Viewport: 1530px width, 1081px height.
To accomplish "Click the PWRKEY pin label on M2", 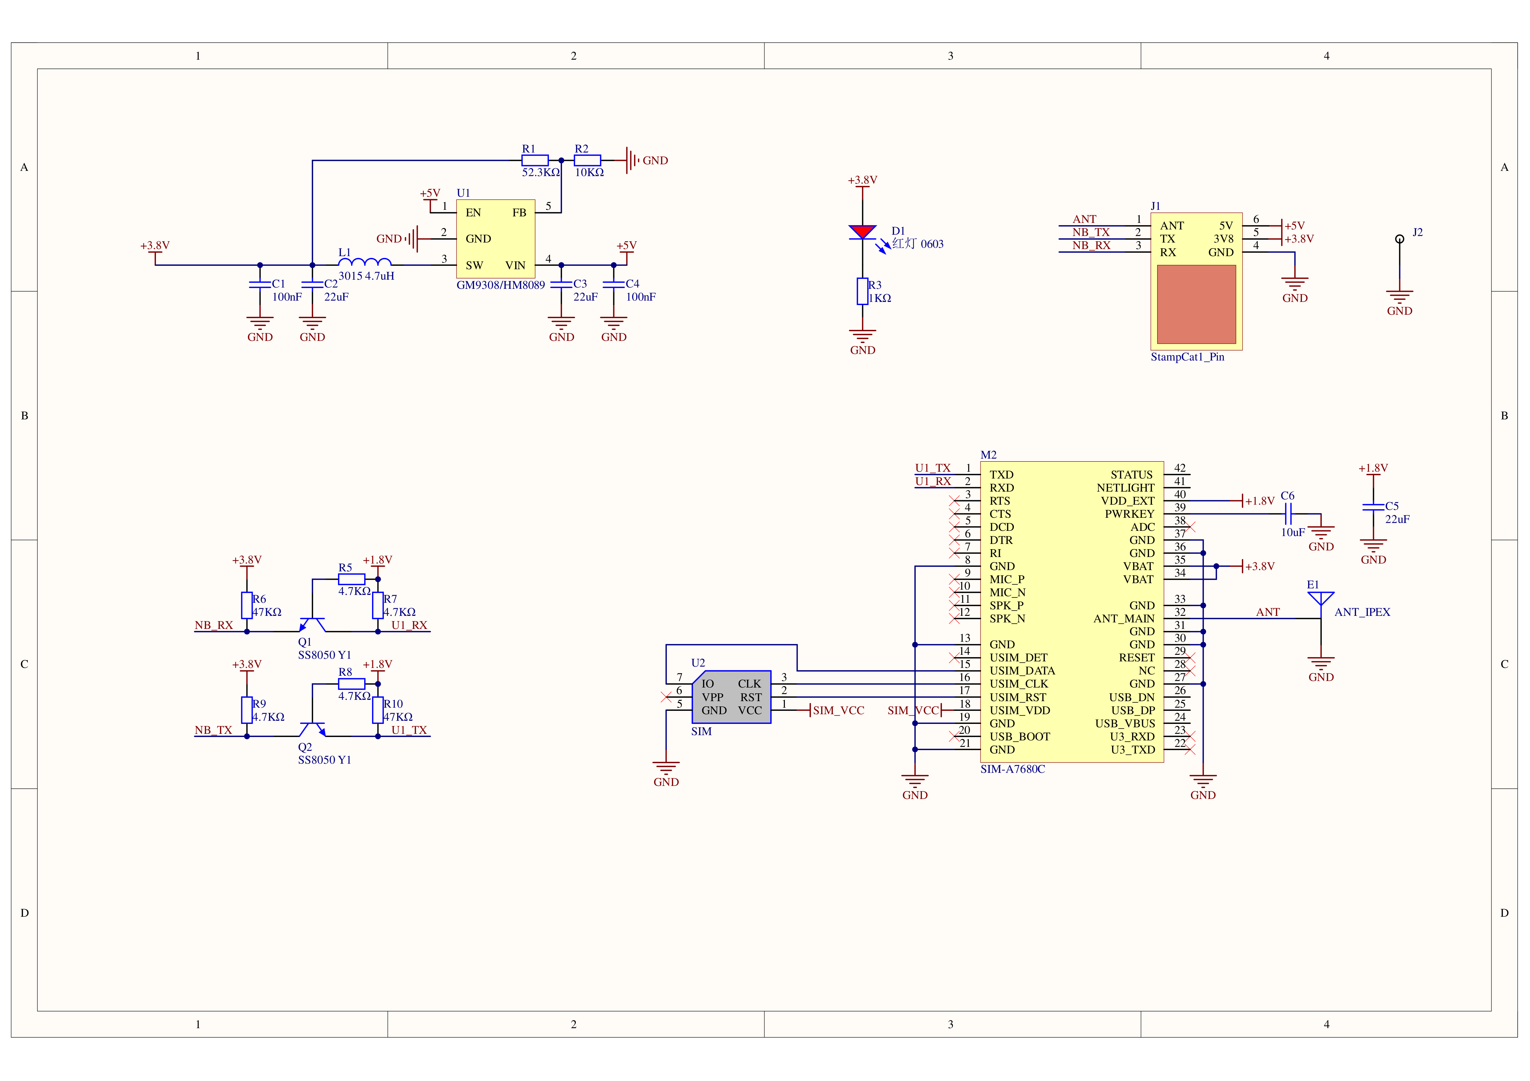I will [1129, 514].
